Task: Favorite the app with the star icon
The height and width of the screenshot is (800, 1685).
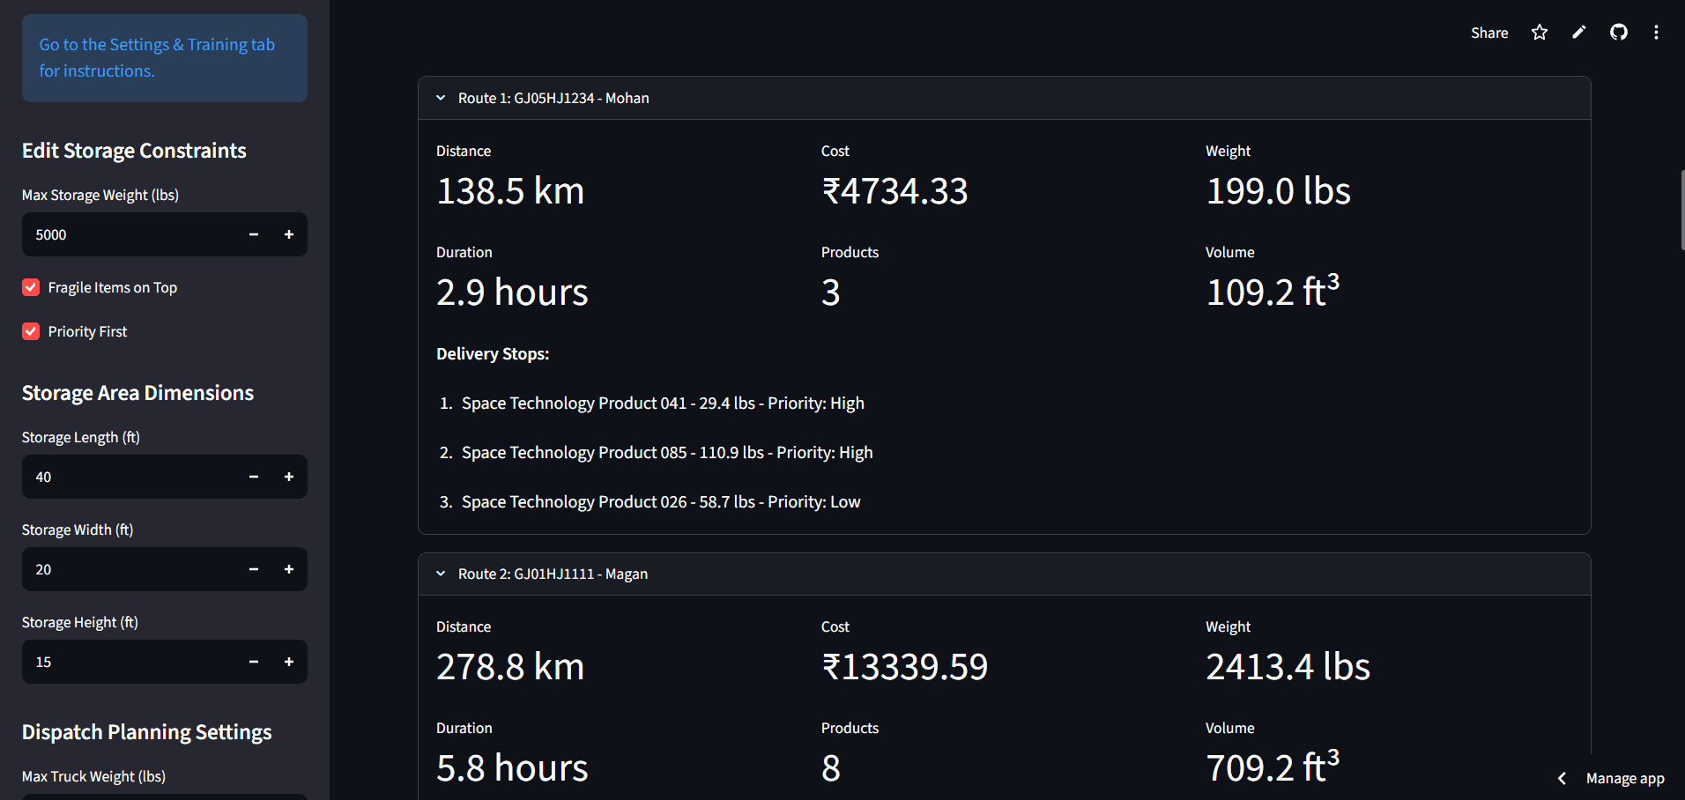Action: click(1540, 33)
